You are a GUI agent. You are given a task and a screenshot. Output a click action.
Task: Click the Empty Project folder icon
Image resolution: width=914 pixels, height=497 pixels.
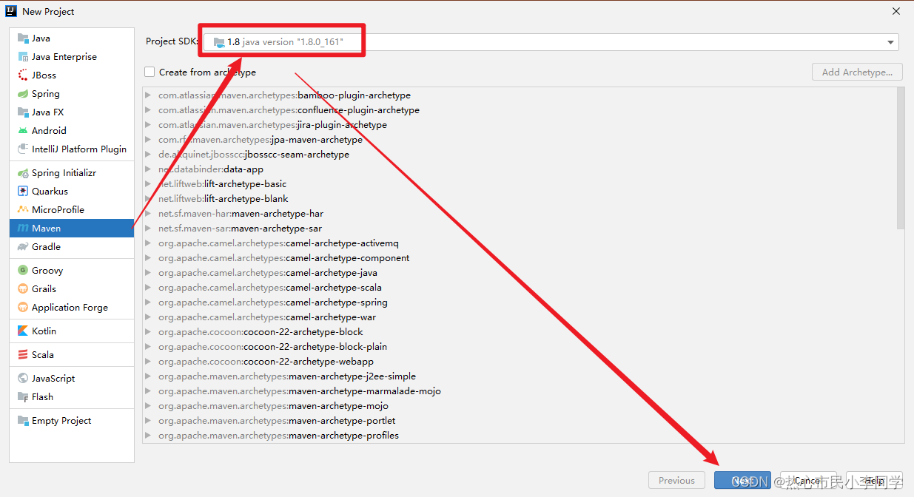pos(23,420)
